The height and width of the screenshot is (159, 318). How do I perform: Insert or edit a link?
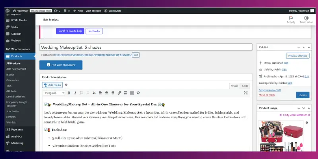[119, 93]
